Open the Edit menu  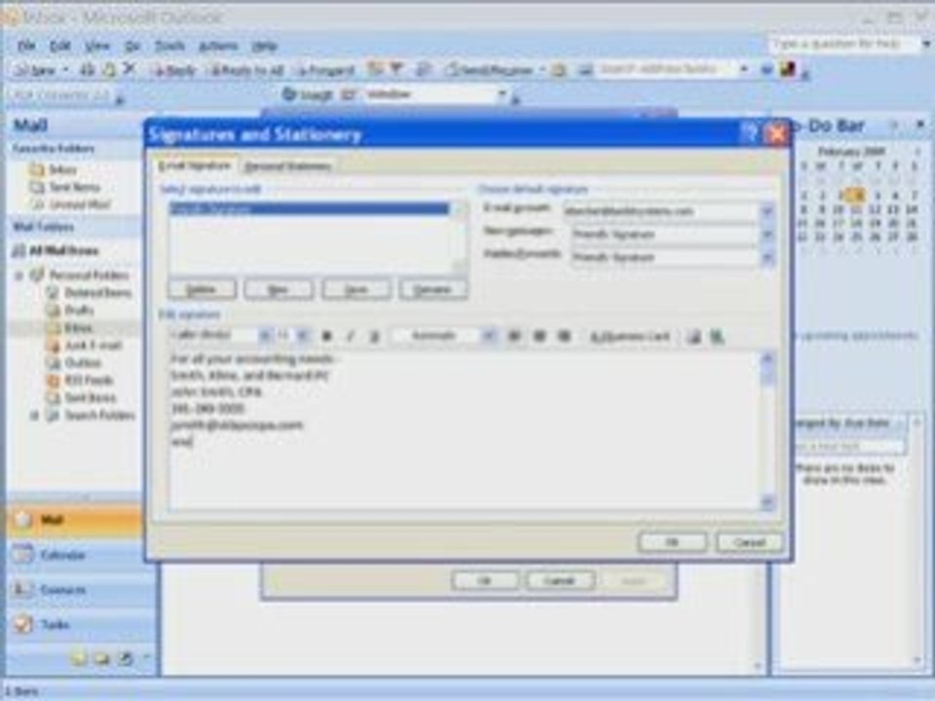60,46
